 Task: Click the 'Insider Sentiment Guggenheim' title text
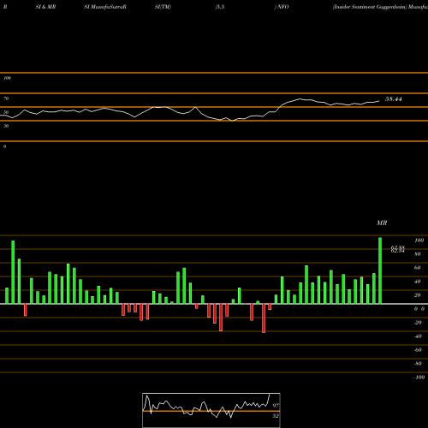tap(370, 7)
